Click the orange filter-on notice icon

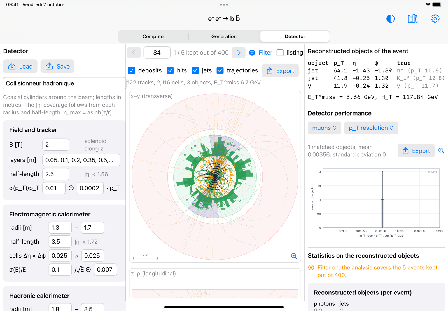click(311, 268)
